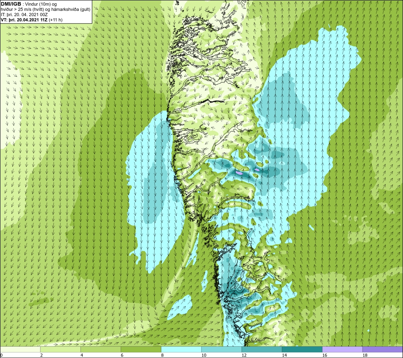The width and height of the screenshot is (403, 358).
Task: Click the 'DMI/IGB' title text
Action: point(11,4)
